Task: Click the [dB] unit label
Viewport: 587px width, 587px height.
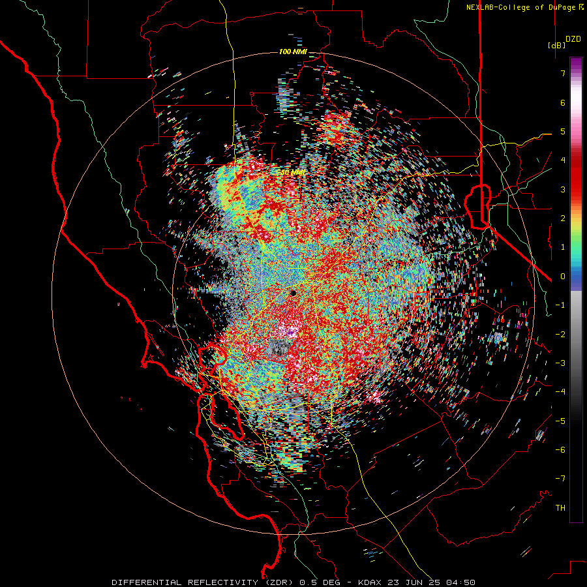Action: pyautogui.click(x=556, y=45)
